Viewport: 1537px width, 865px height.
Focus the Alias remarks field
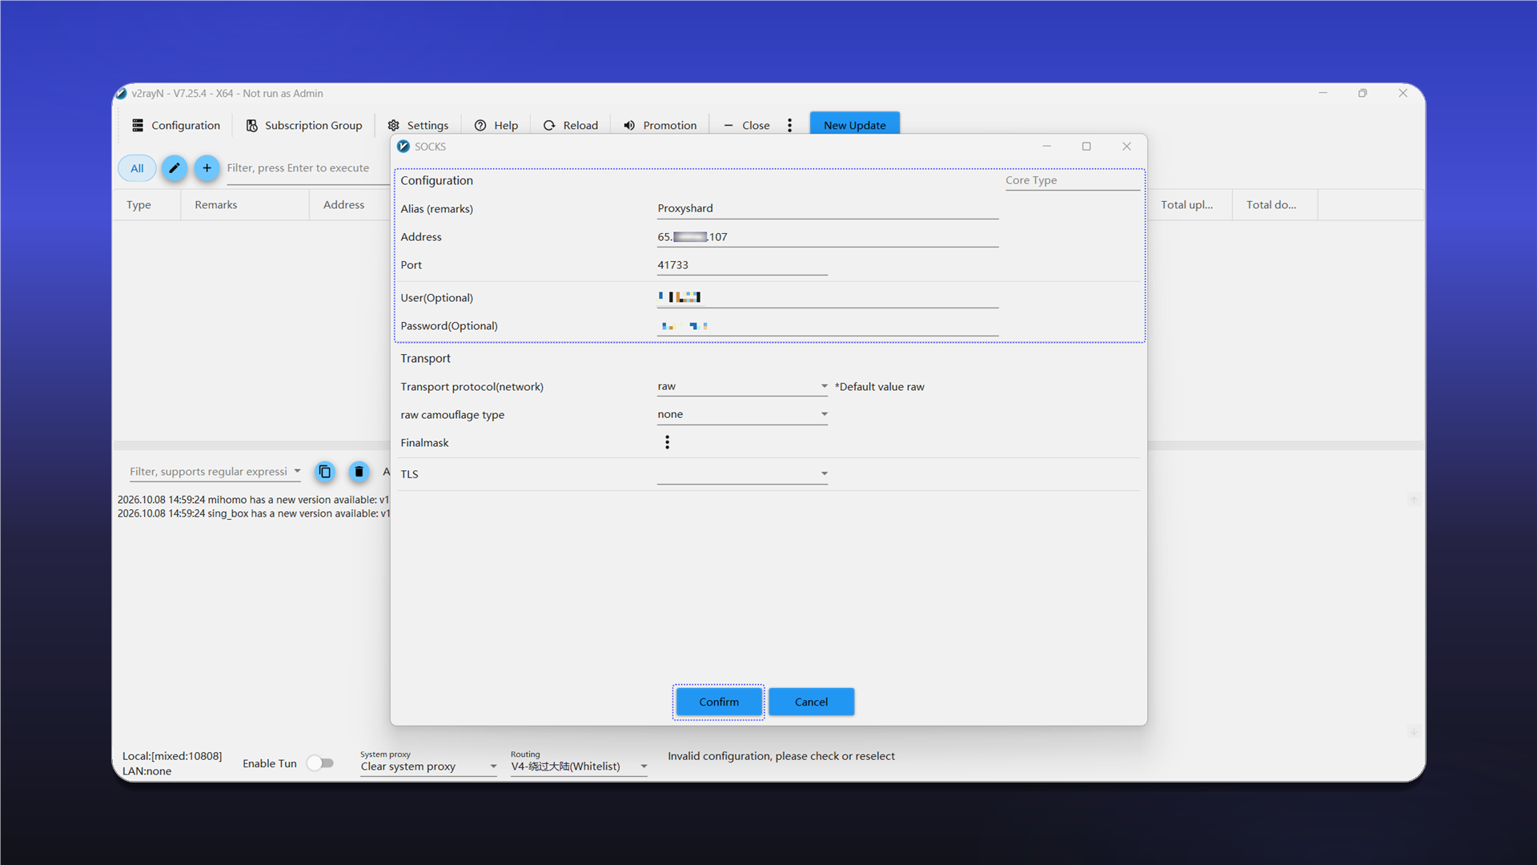click(x=828, y=209)
